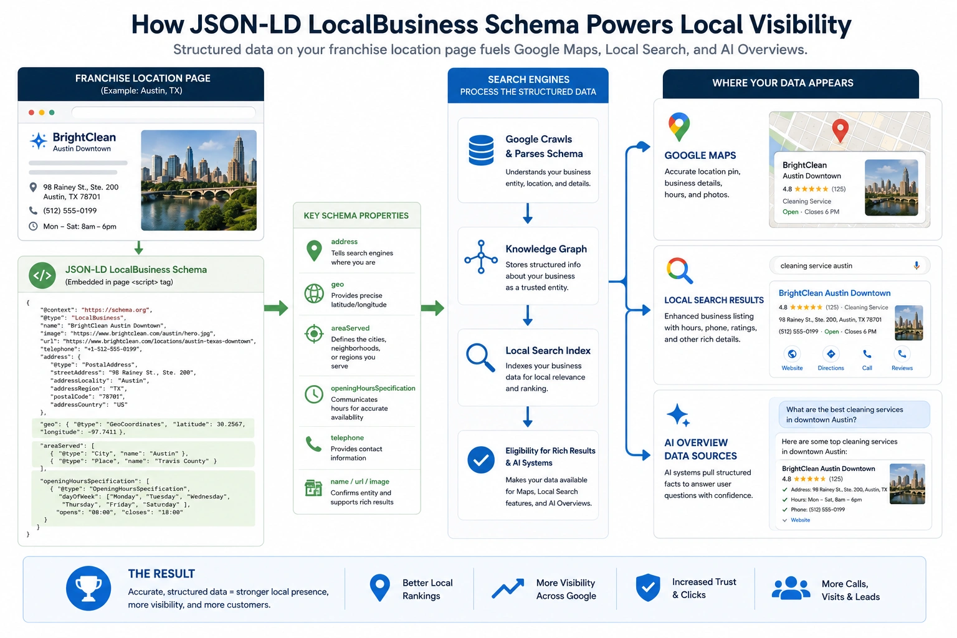
Task: Click the Where Your Data Appears header
Action: pyautogui.click(x=791, y=83)
